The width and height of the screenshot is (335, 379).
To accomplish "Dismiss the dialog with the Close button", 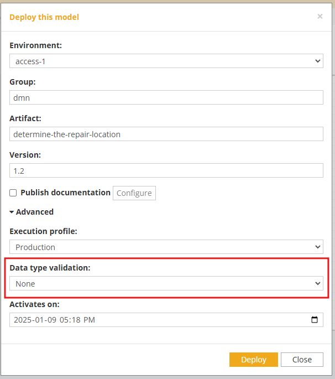I will (302, 360).
